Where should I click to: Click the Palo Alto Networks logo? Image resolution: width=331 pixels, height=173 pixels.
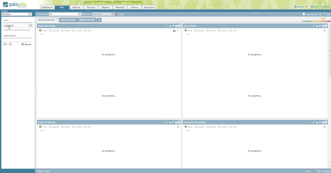[15, 5]
